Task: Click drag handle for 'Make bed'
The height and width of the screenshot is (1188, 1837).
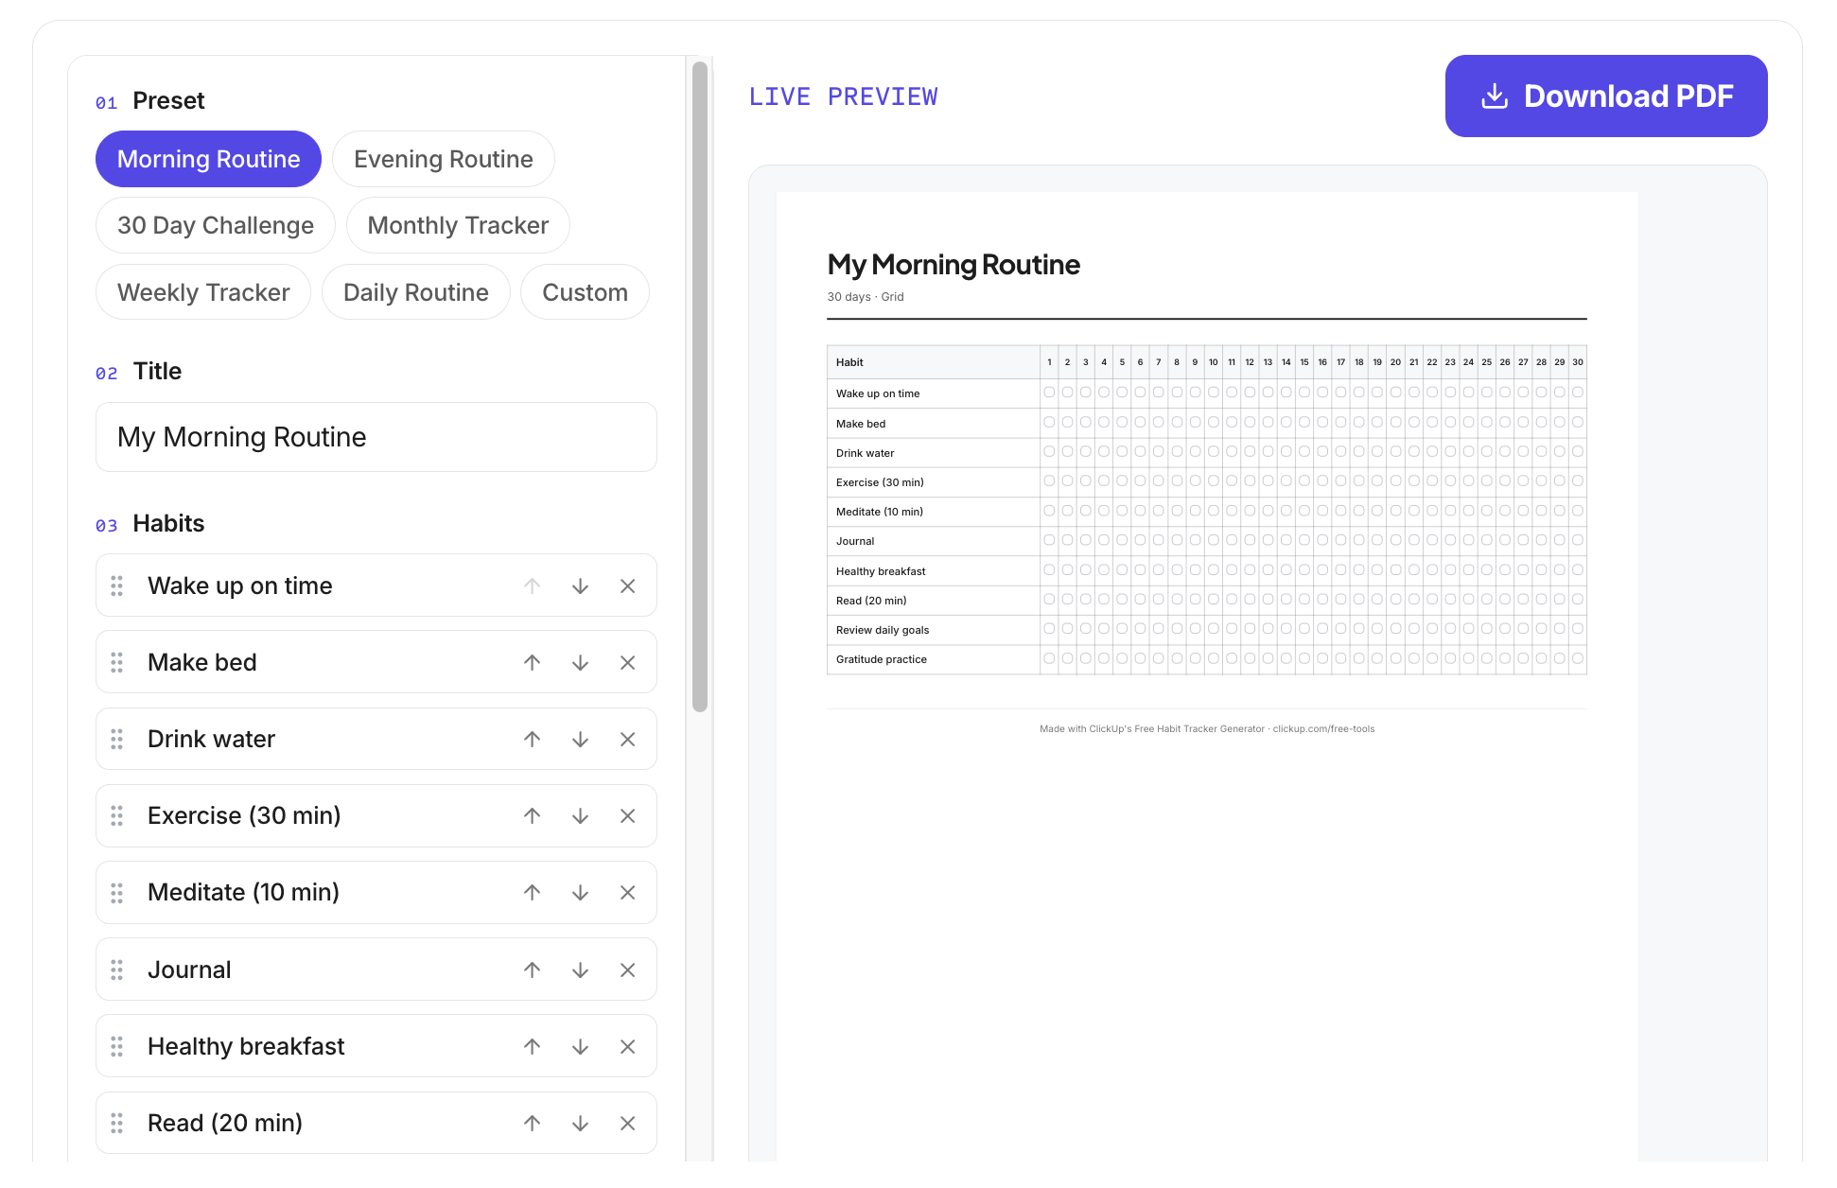Action: click(x=117, y=663)
